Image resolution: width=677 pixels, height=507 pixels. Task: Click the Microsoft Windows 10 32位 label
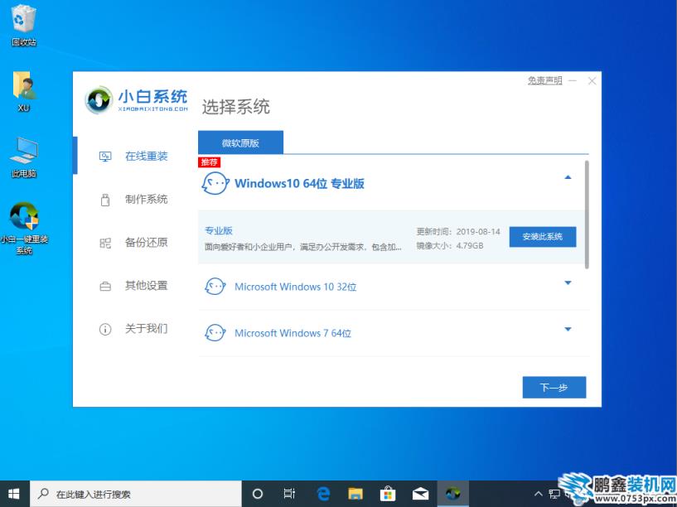point(296,287)
